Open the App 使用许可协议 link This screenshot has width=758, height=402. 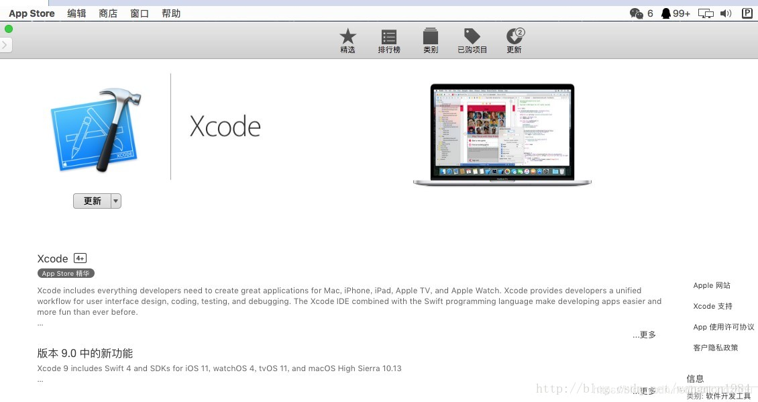point(724,327)
